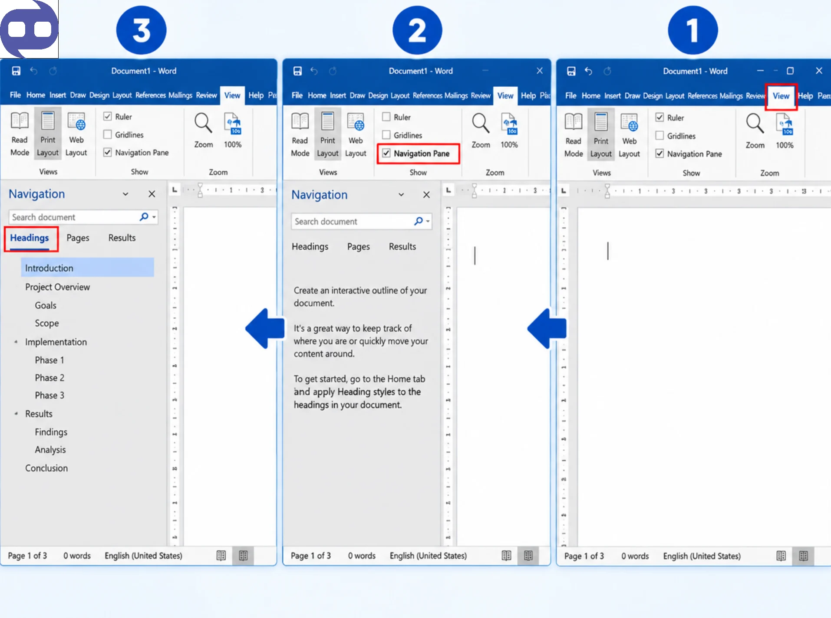Go to the Home tab in the middle window

click(317, 95)
